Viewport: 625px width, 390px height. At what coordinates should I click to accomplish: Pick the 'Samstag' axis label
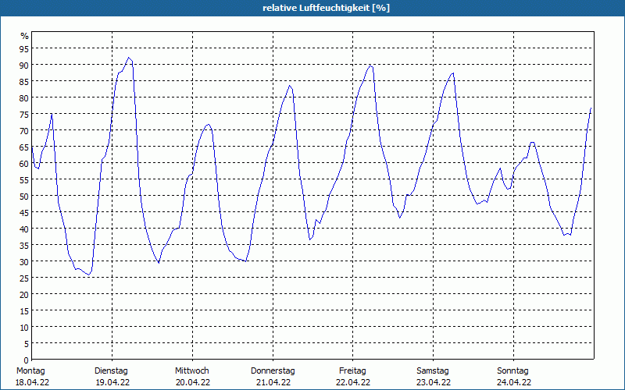pyautogui.click(x=433, y=370)
